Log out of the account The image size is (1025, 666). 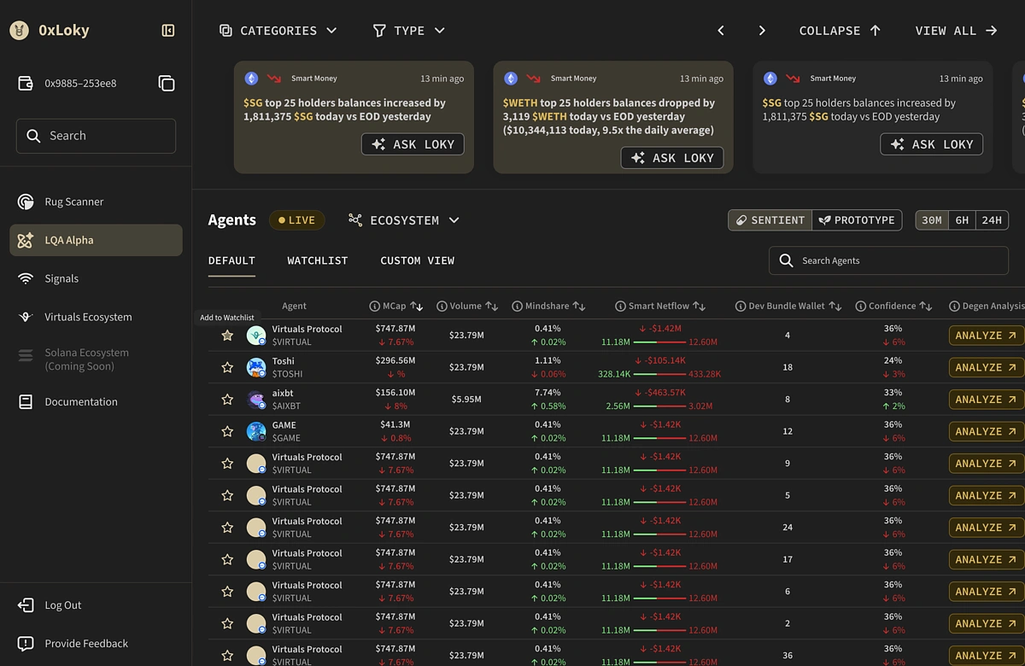click(x=50, y=605)
